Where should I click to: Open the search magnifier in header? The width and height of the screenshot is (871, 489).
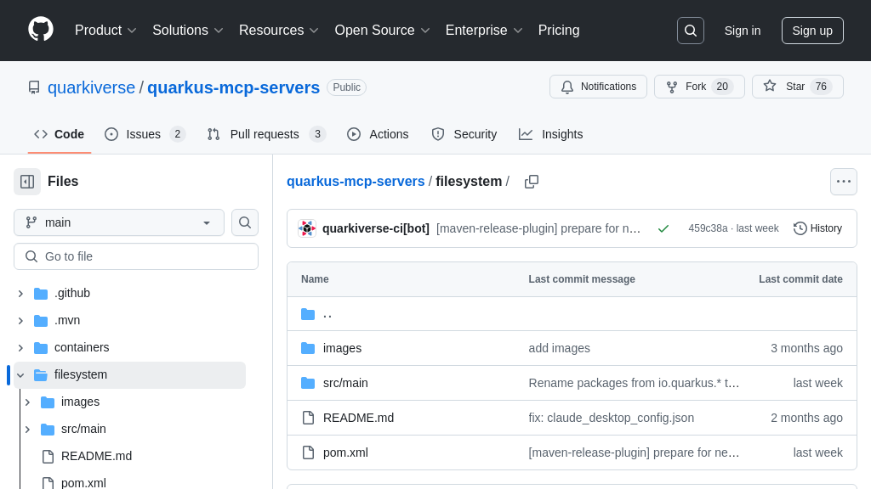coord(690,31)
